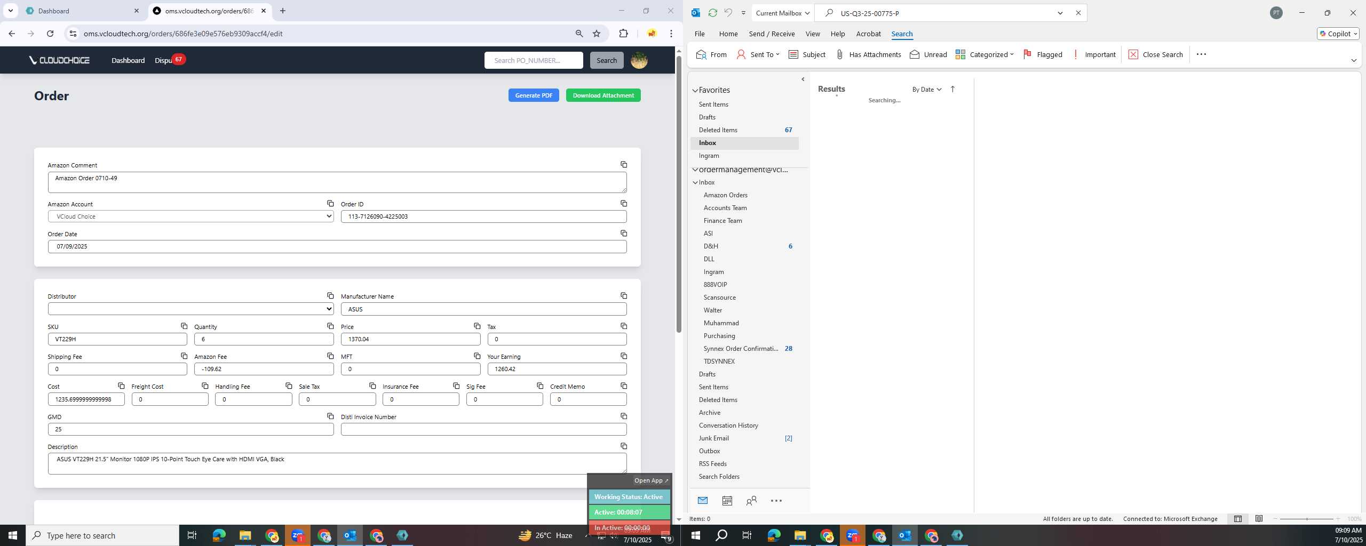
Task: Copy the Your Earning value
Action: 623,356
